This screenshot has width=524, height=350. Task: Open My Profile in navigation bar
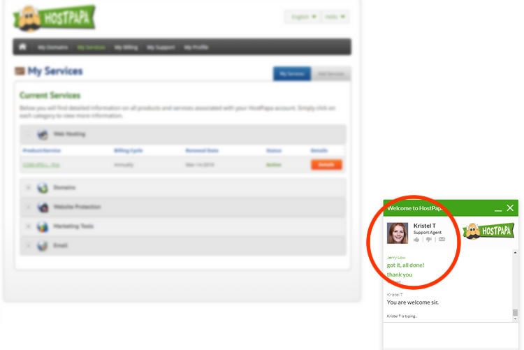pos(196,47)
